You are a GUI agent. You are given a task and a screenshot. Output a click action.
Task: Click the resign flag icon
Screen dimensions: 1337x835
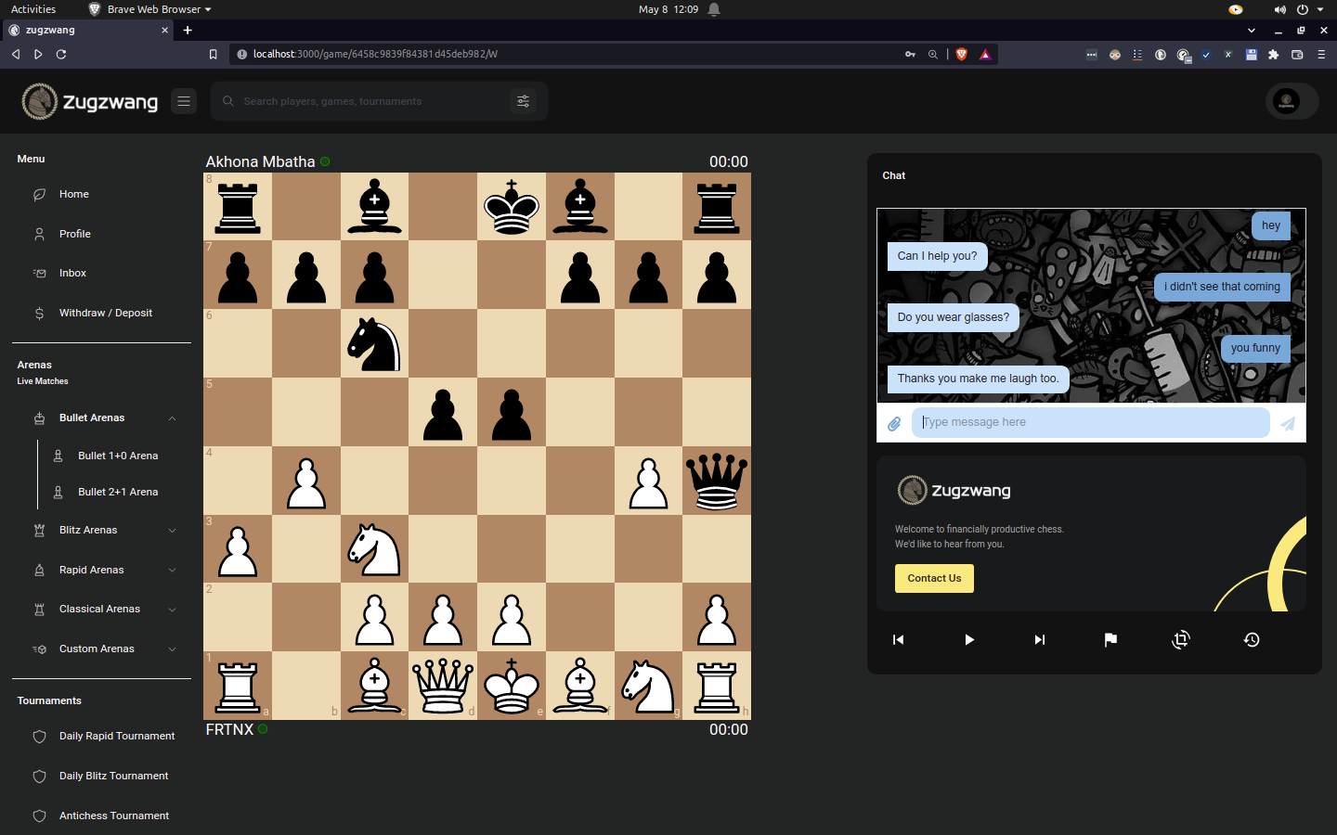pos(1110,639)
